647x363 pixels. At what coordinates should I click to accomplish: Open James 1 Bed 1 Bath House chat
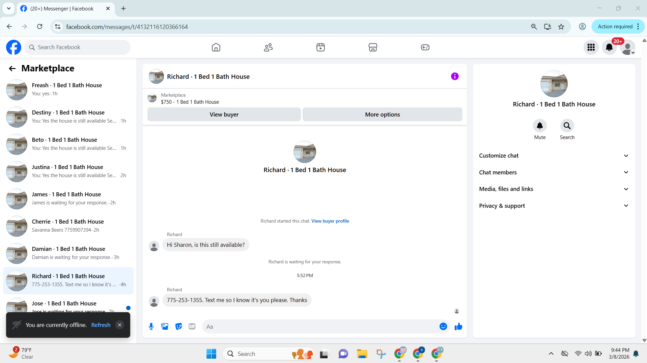tap(68, 199)
